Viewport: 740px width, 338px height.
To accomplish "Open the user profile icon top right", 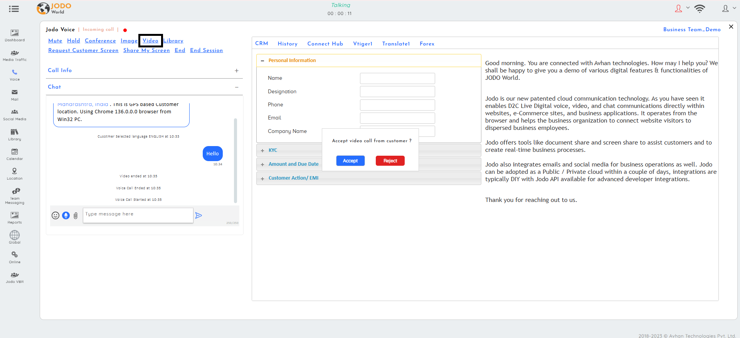I will (x=725, y=8).
